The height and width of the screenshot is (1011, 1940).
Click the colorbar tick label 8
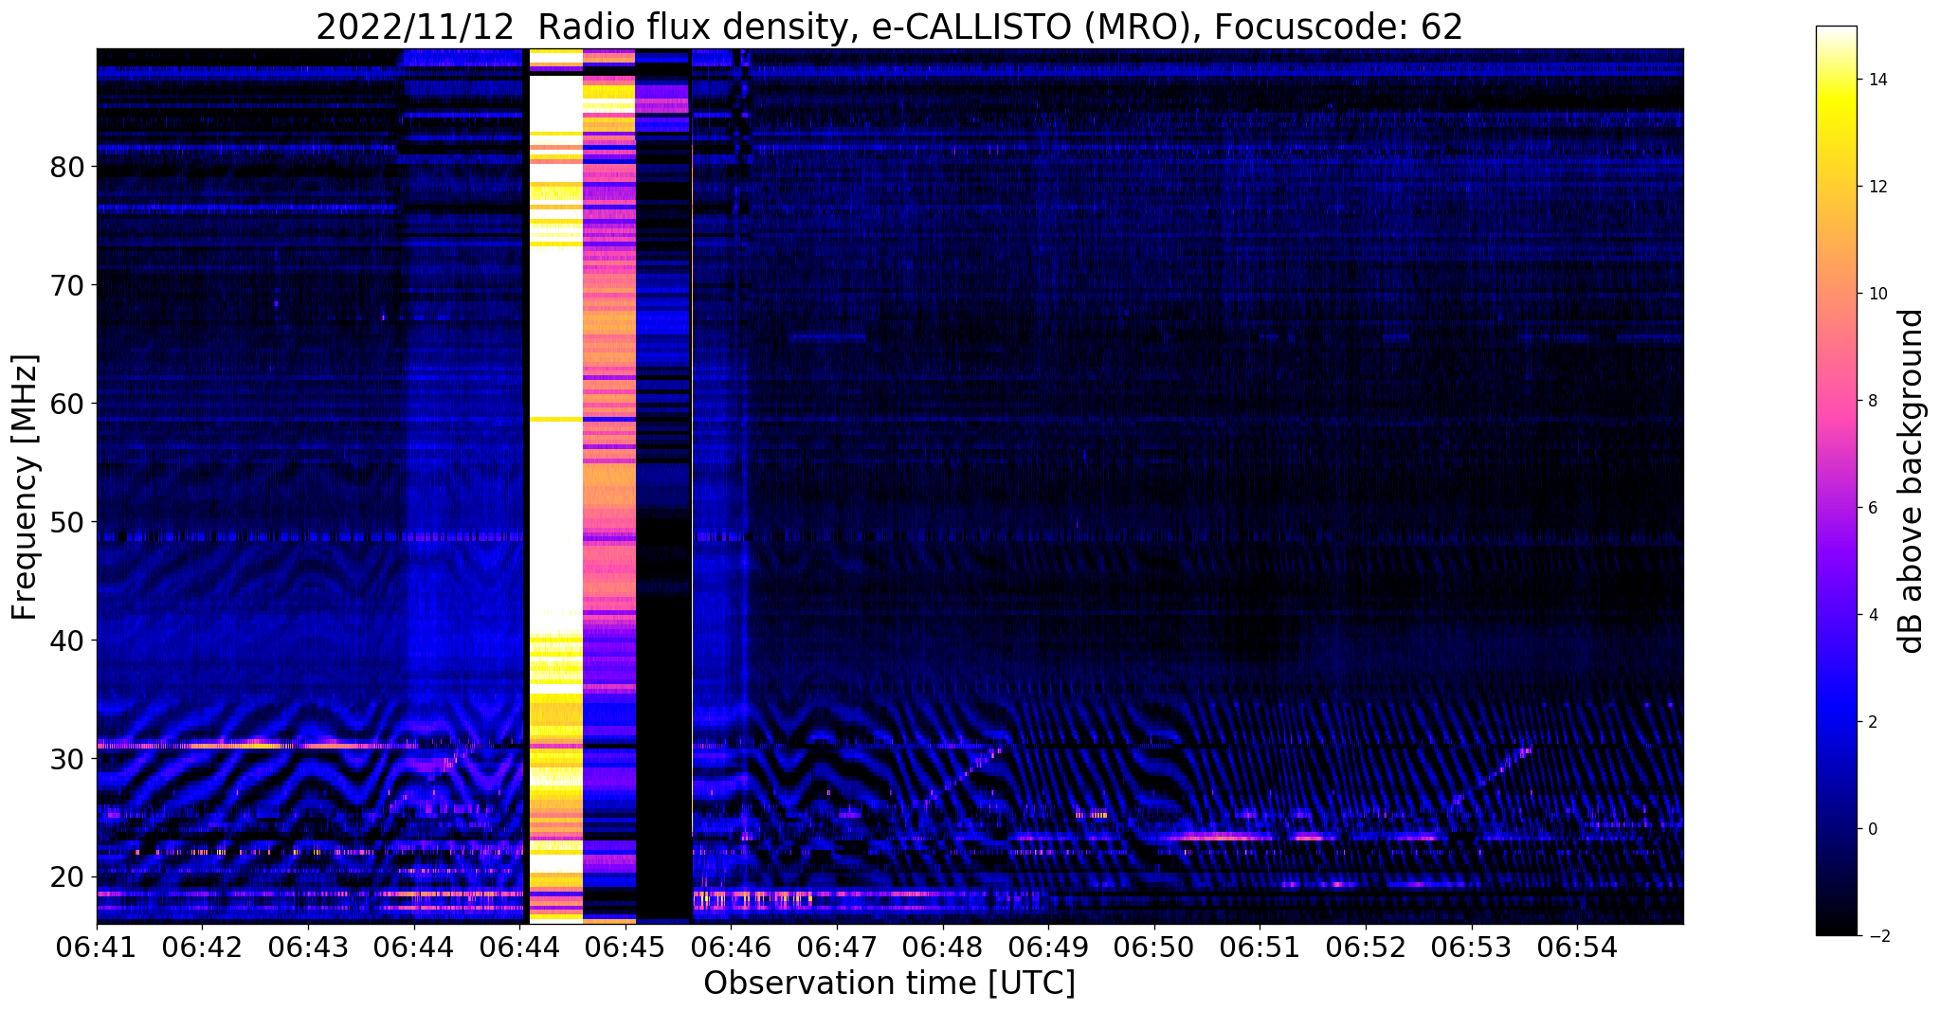coord(1872,401)
